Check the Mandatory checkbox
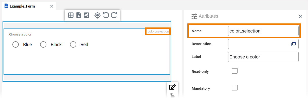The image size is (308, 98). [x=235, y=87]
